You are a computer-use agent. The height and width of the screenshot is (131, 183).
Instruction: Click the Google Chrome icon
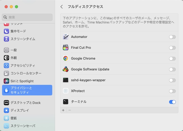pyautogui.click(x=66, y=59)
